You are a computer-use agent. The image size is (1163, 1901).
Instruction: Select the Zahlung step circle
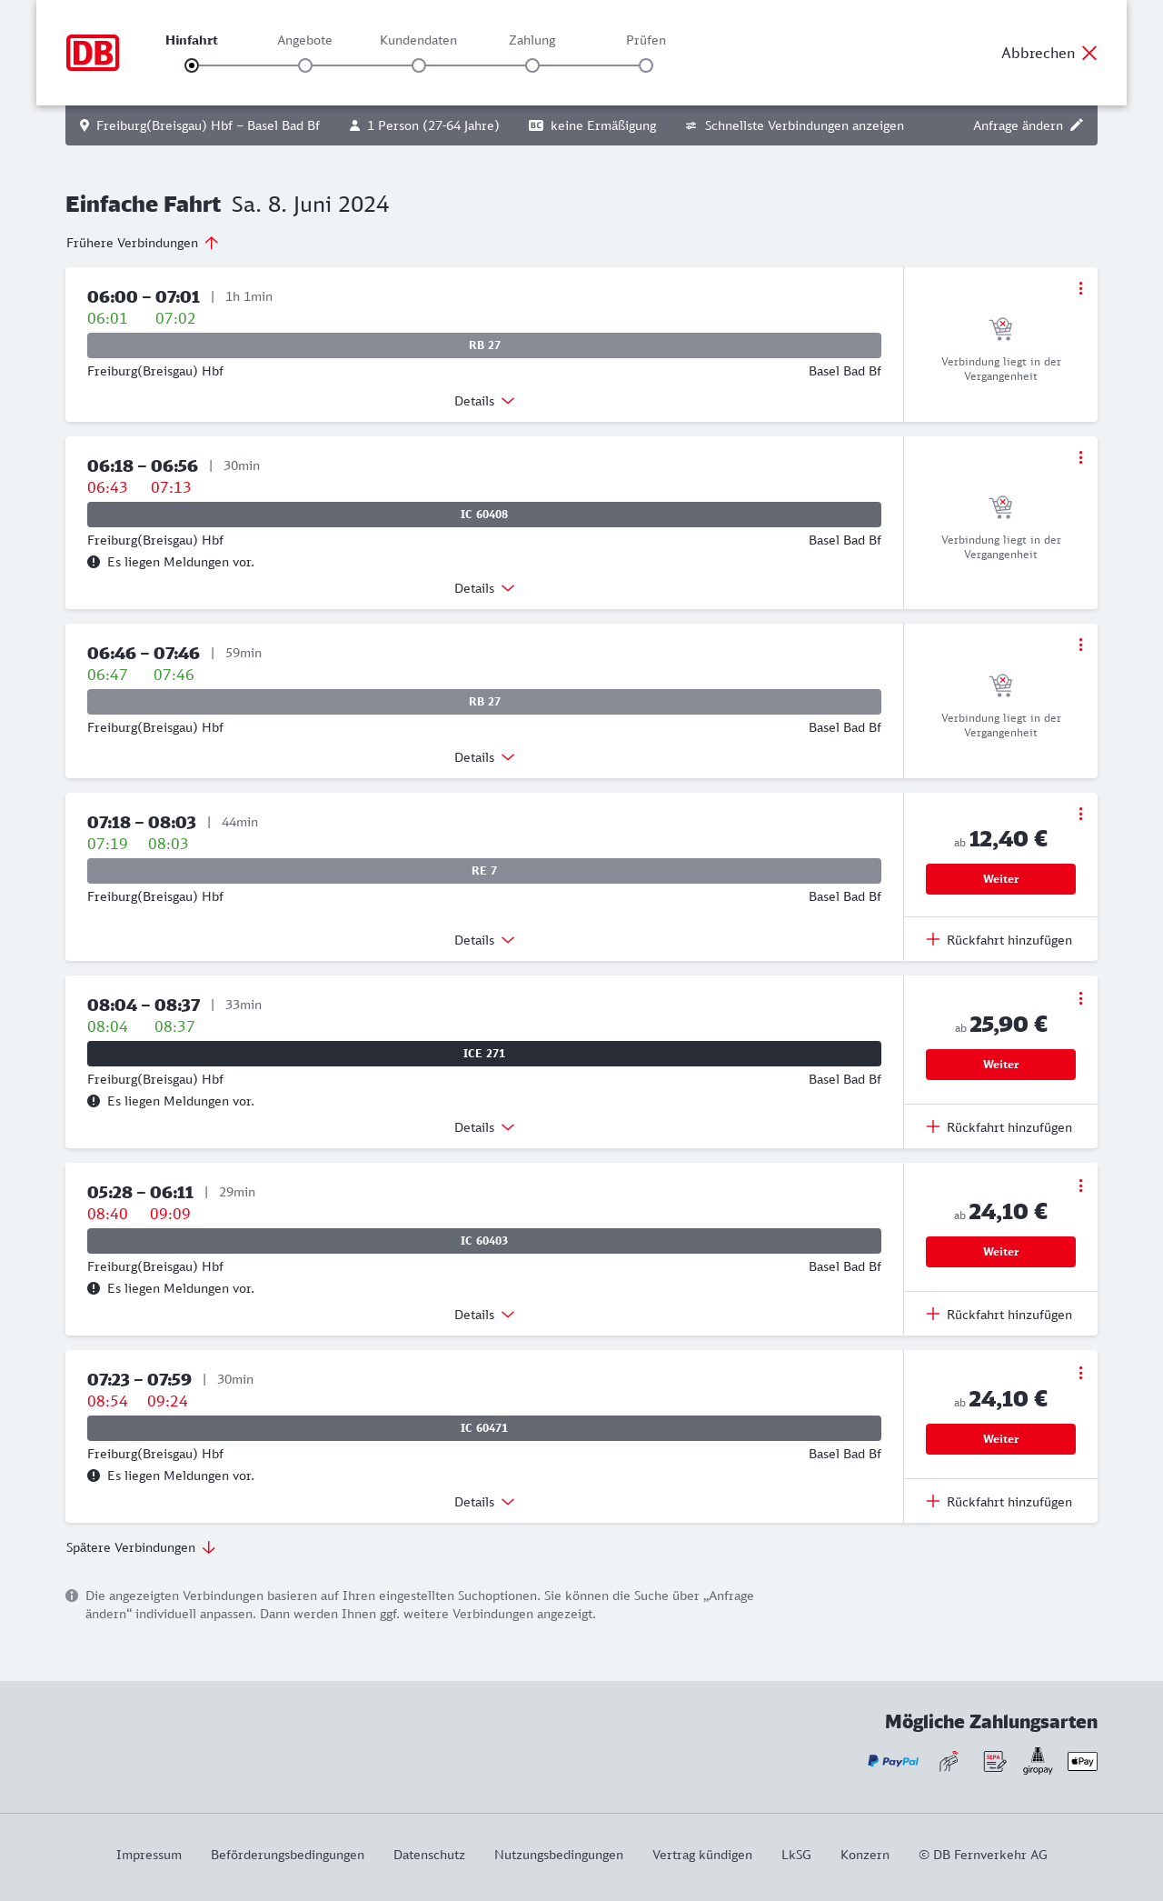tap(532, 65)
